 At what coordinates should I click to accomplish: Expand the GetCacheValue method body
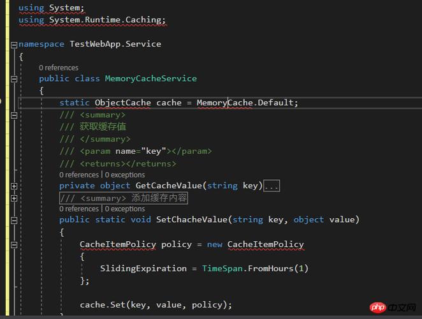14,186
